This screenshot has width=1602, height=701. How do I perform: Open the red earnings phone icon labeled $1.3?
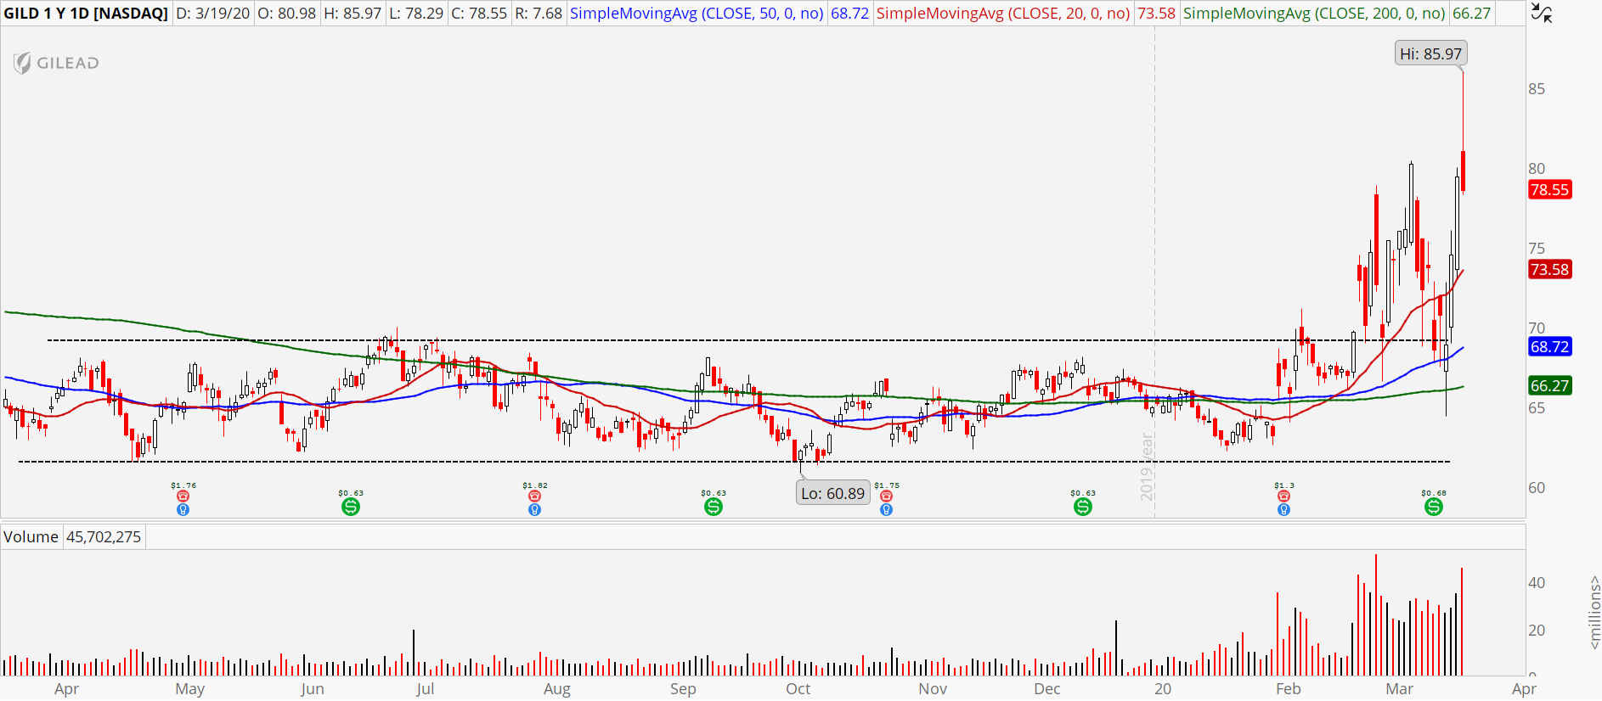pos(1283,496)
